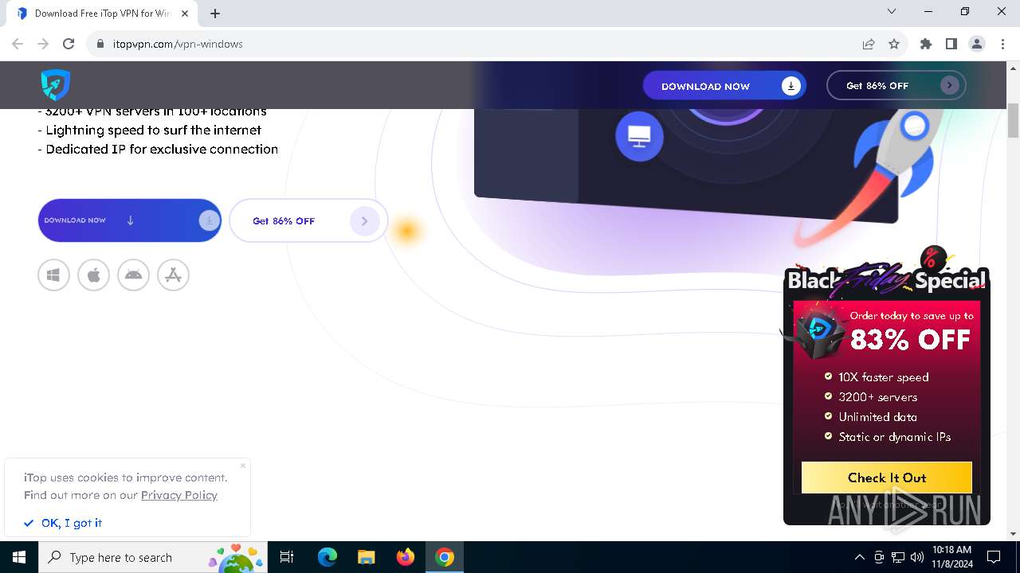Click Check It Out in Black Friday popup
The width and height of the screenshot is (1020, 573).
coord(887,477)
